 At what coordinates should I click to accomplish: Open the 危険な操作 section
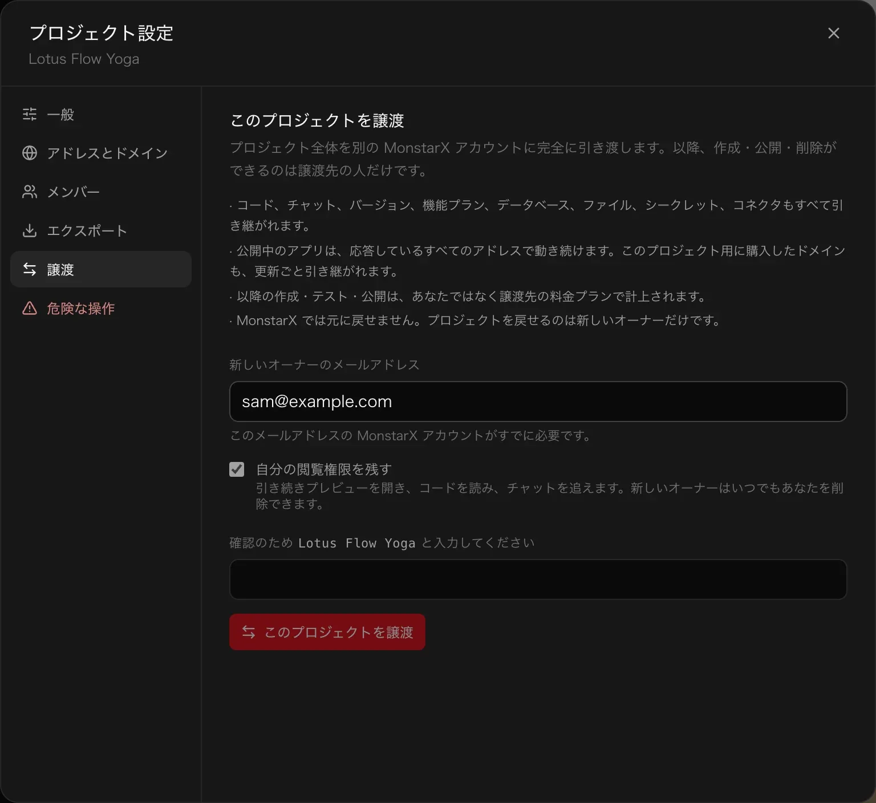pyautogui.click(x=101, y=308)
